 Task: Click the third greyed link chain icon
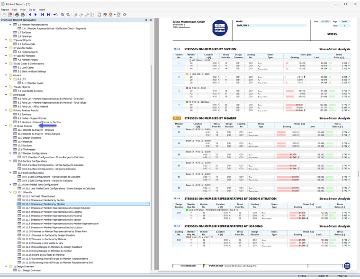coord(87,15)
